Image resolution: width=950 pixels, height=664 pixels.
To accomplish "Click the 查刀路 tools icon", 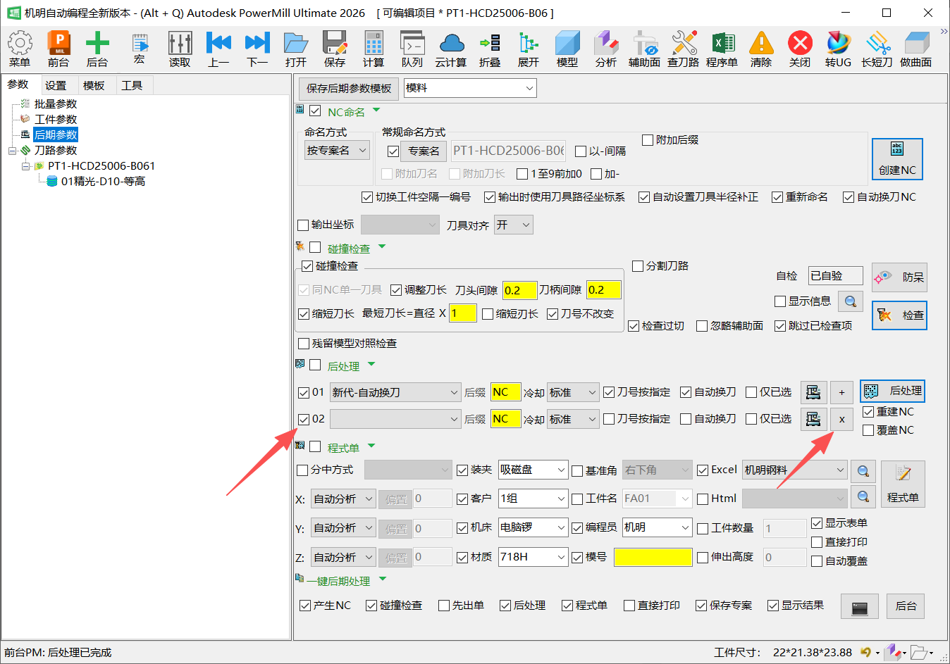I will tap(684, 49).
